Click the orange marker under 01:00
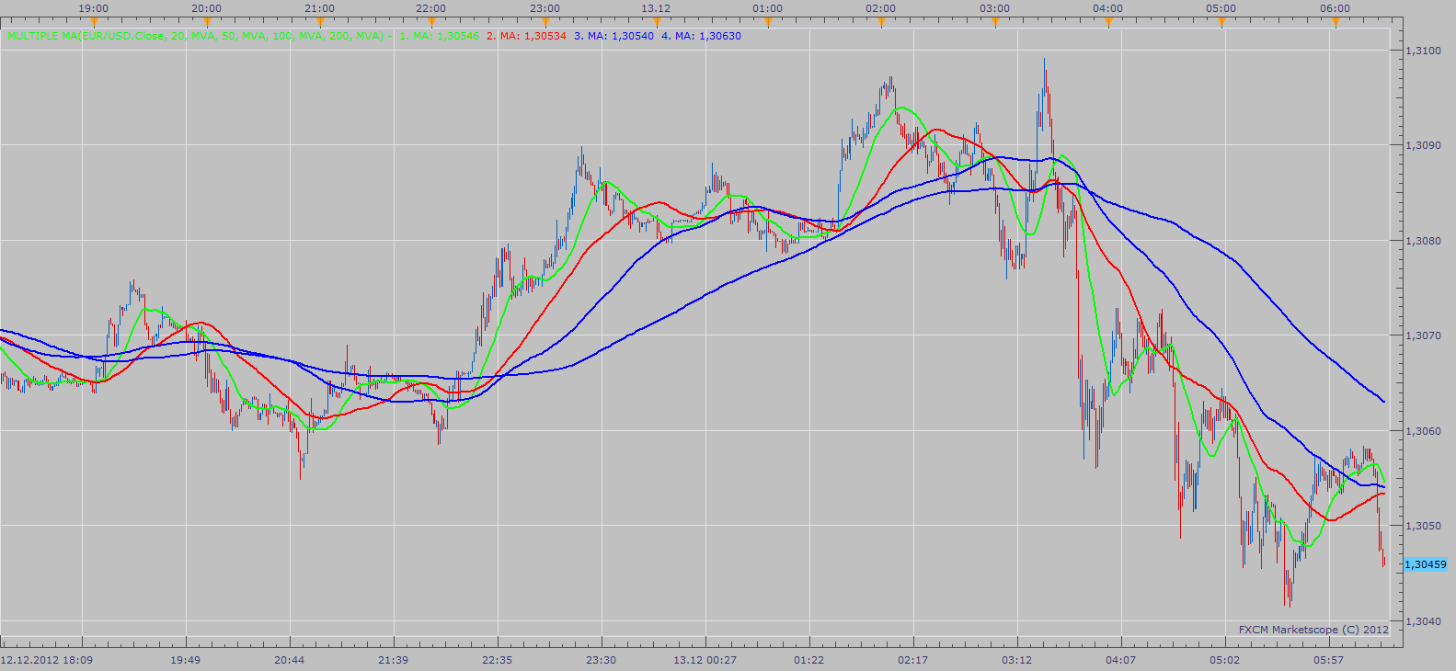Screen dimensions: 1456x671 [768, 22]
